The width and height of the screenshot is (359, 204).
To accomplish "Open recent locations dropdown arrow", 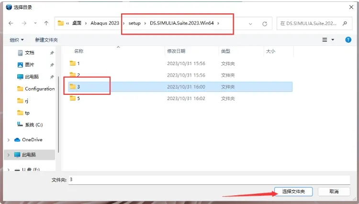I will pos(35,23).
